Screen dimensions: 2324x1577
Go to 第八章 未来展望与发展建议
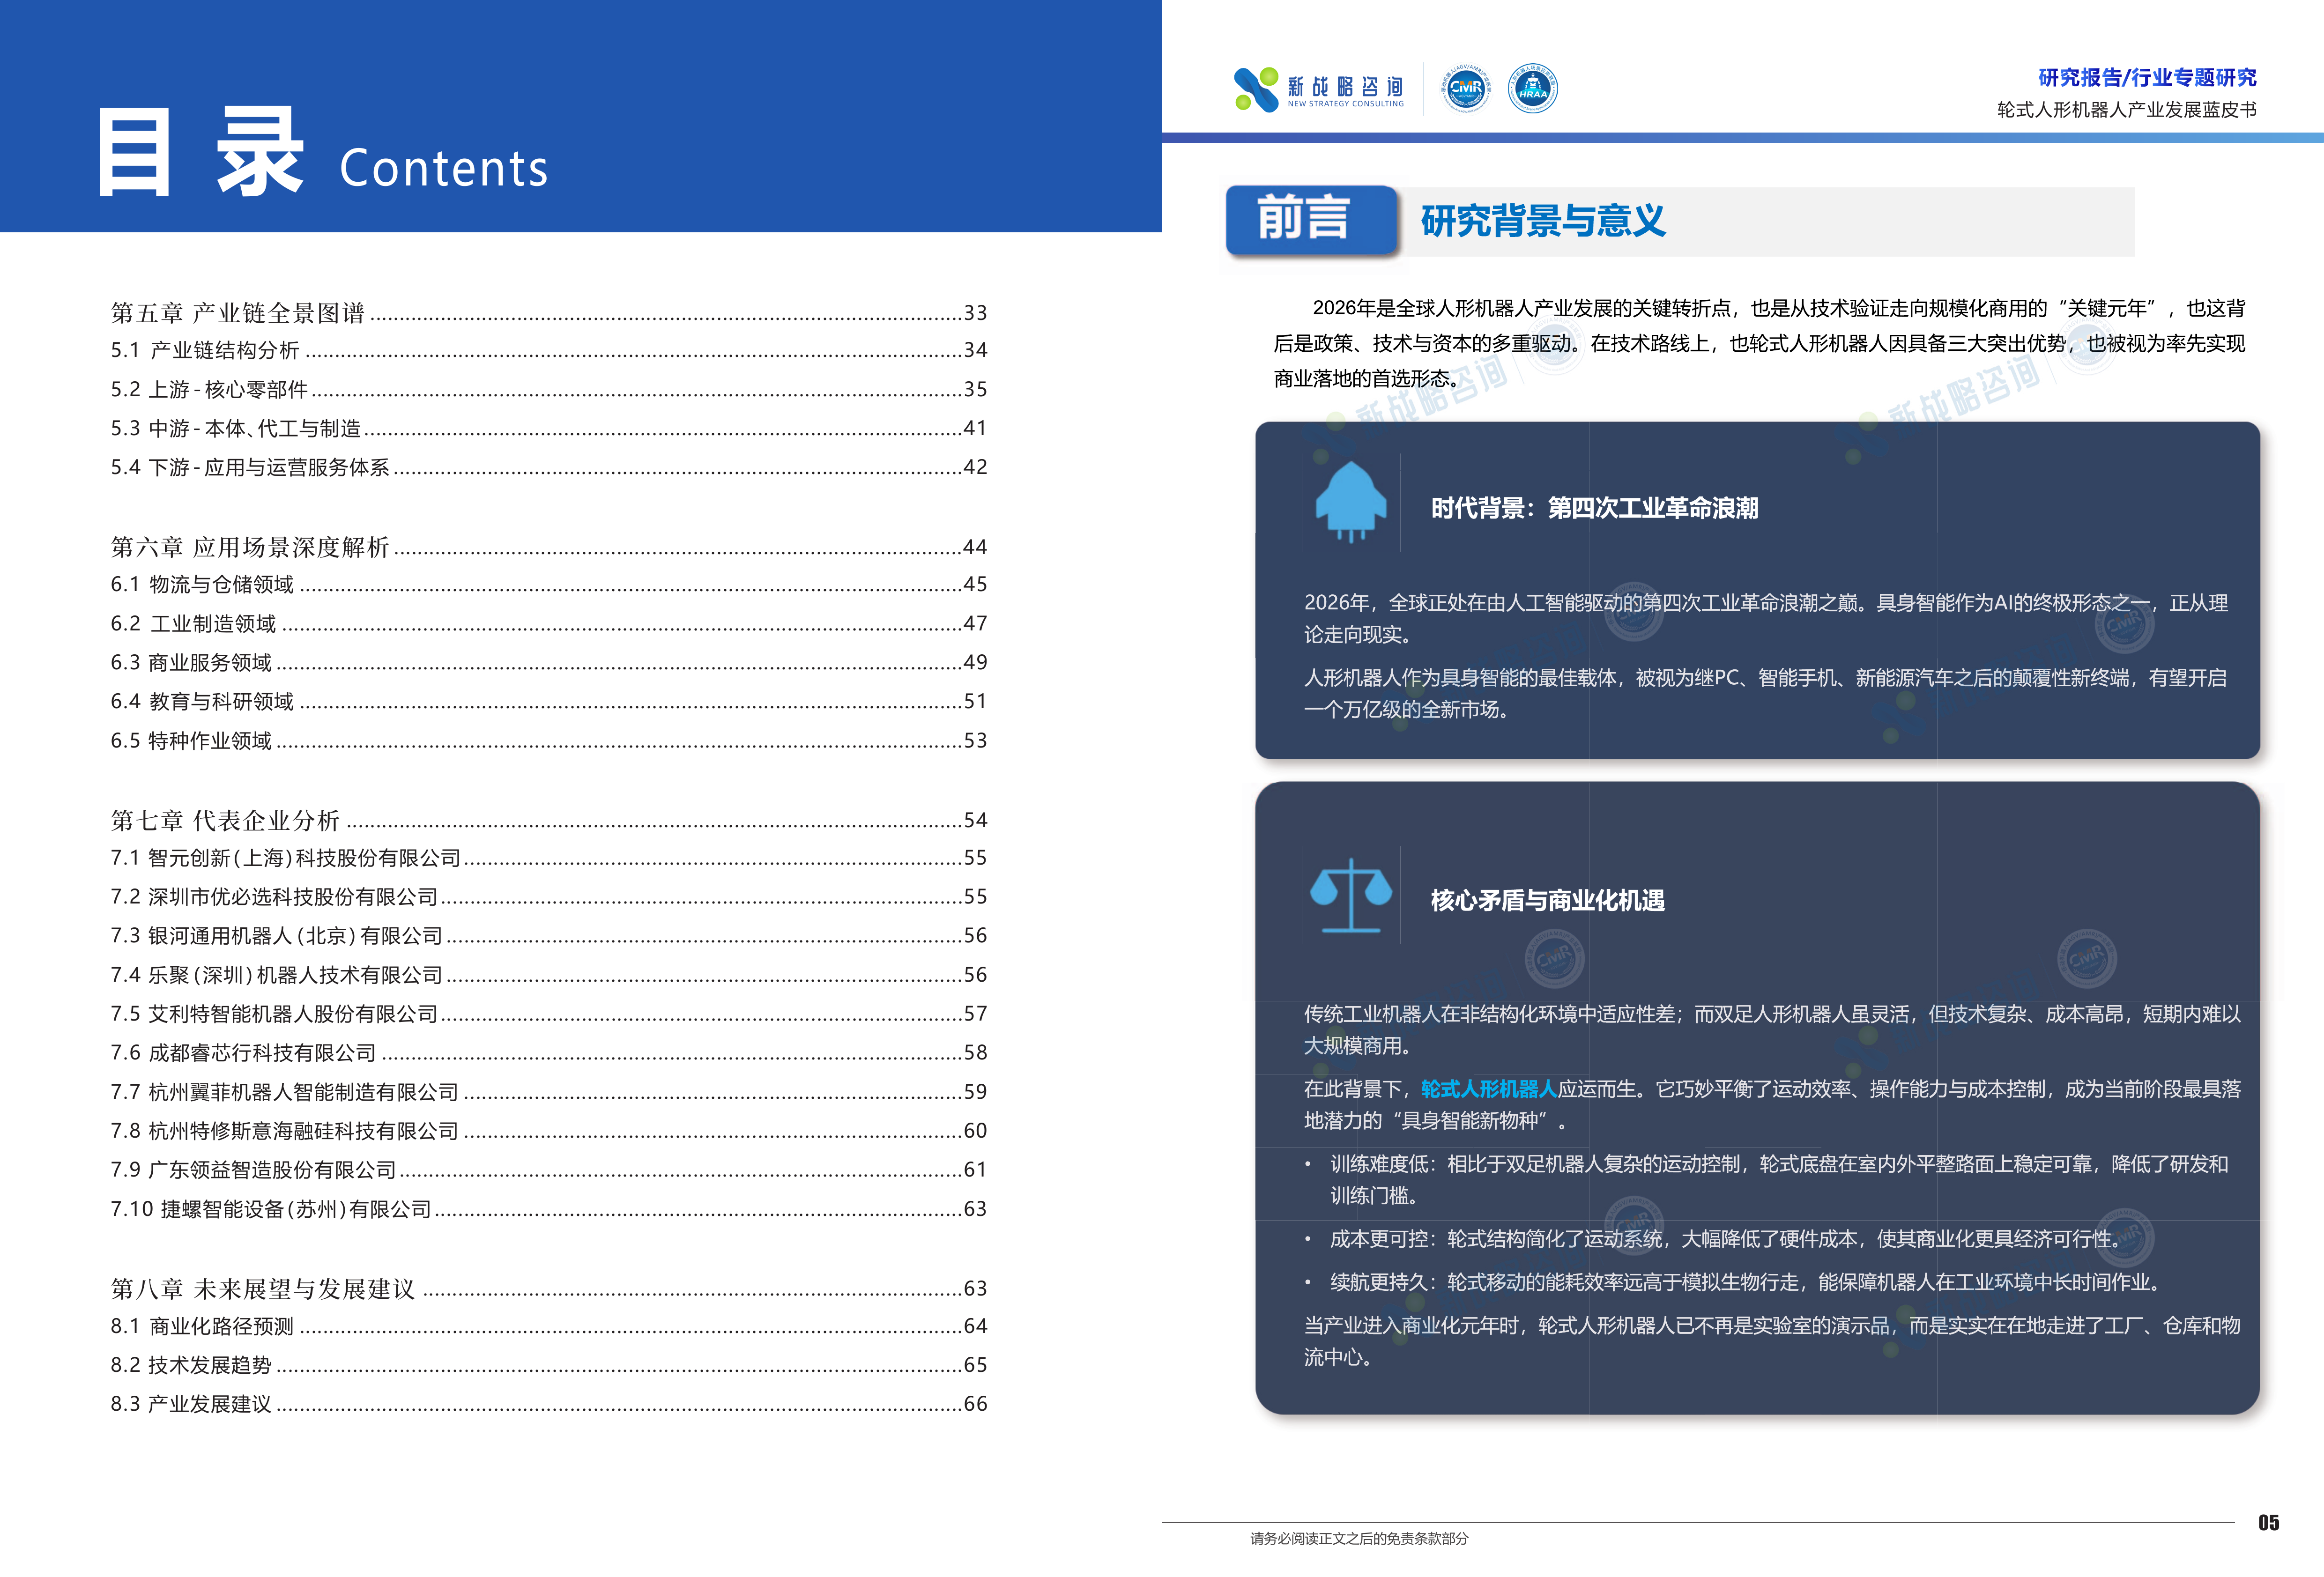(x=548, y=1288)
